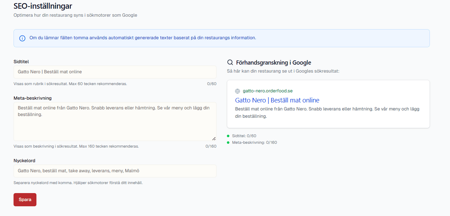The height and width of the screenshot is (216, 450).
Task: Open the Gatto Nero preview title link
Action: pos(277,100)
